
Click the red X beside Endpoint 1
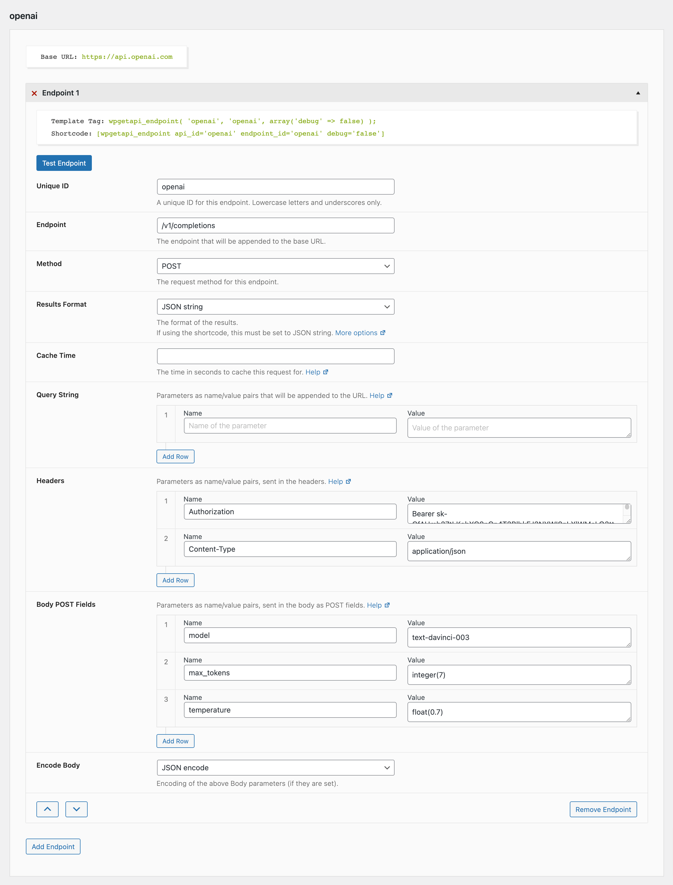point(35,93)
